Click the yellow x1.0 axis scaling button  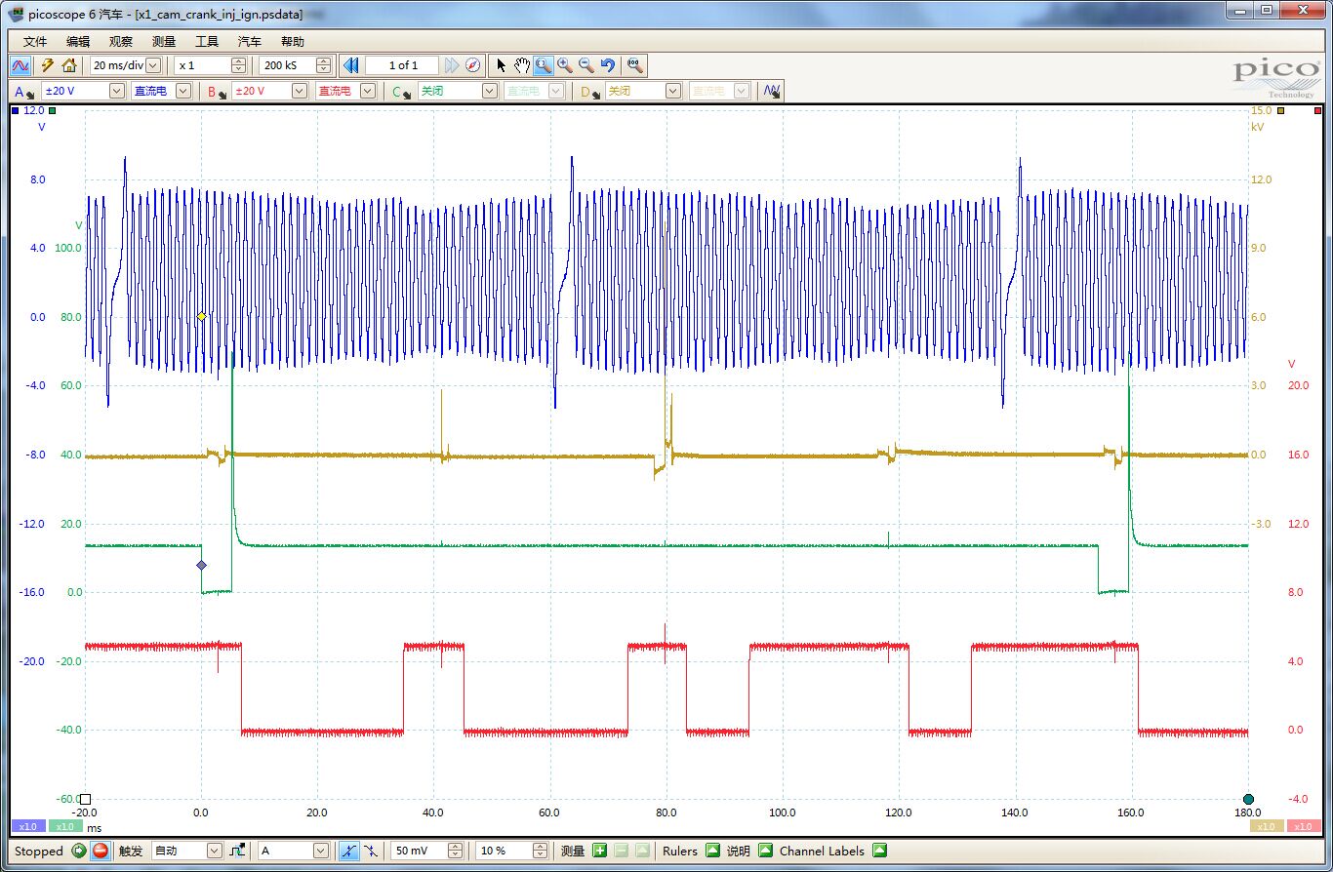coord(1266,826)
